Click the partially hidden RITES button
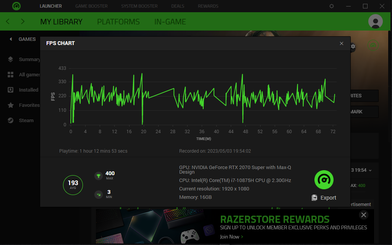 coord(364,96)
